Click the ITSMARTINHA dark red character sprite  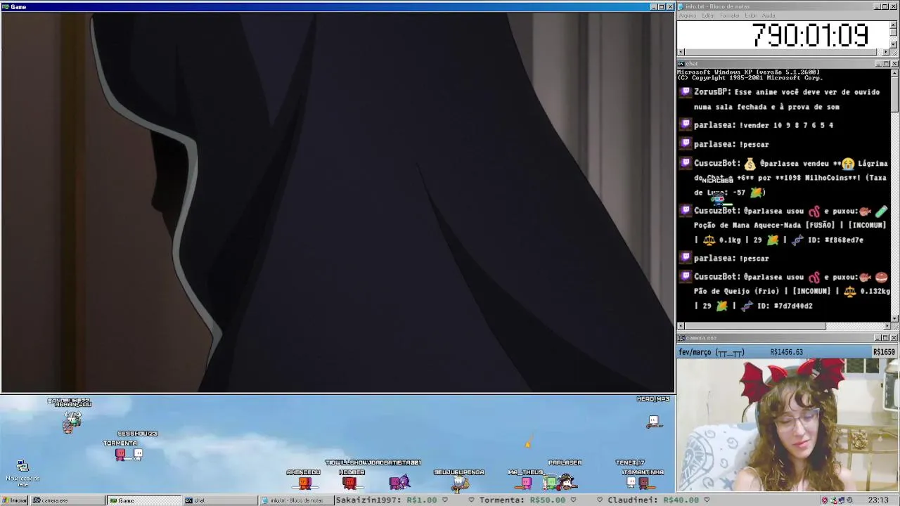pos(643,483)
